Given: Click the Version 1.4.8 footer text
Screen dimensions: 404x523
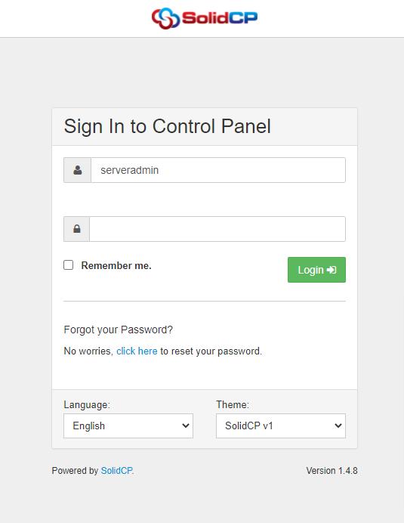Looking at the screenshot, I should click(x=332, y=471).
